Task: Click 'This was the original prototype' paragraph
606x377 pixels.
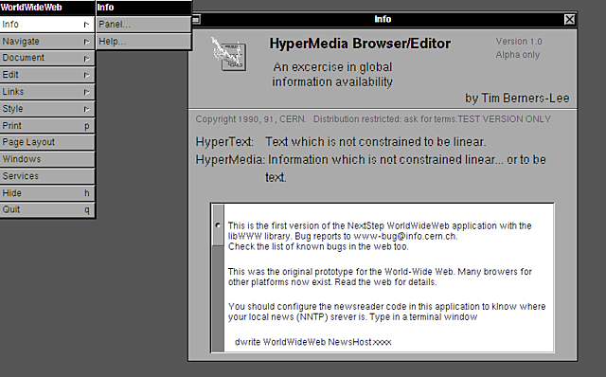Action: coord(380,277)
